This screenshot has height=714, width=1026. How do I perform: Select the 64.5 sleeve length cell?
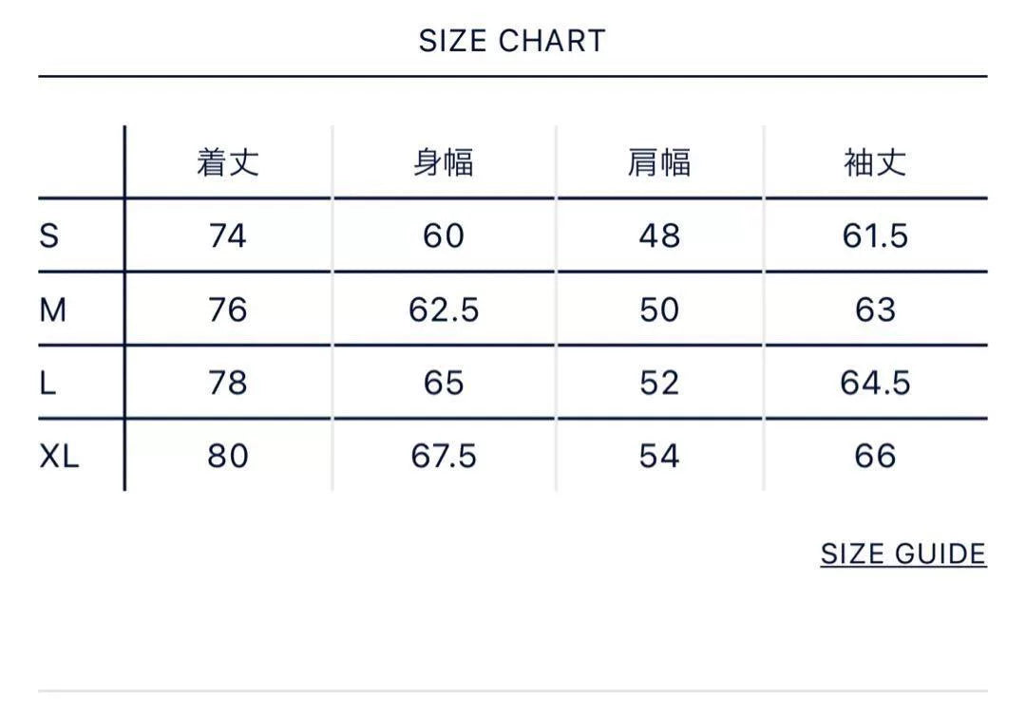(875, 383)
